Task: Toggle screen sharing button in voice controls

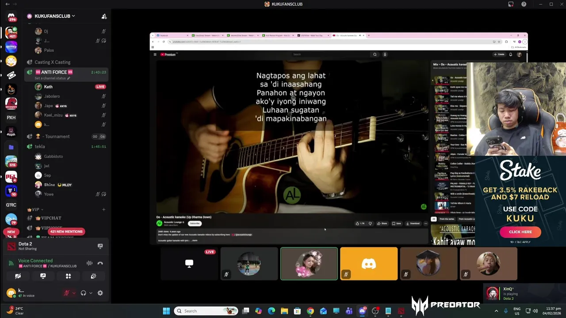Action: 43,276
